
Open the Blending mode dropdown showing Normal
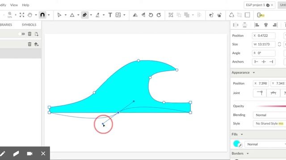click(x=269, y=115)
